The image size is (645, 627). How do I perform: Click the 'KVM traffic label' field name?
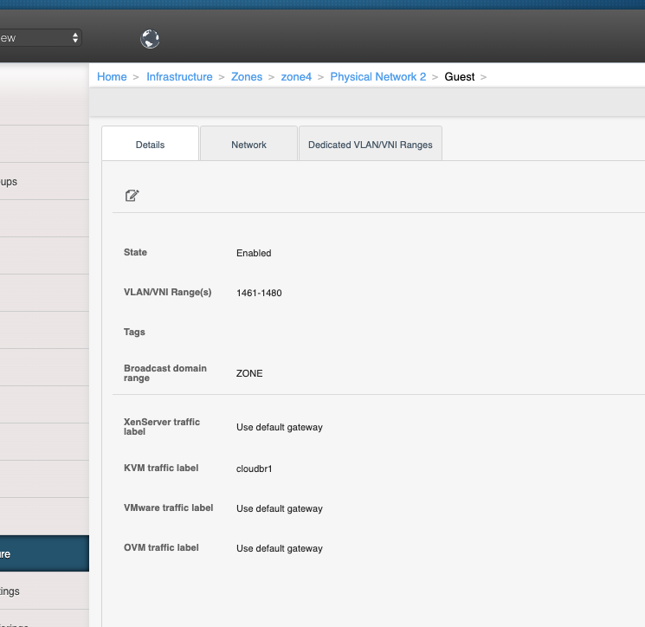(161, 468)
